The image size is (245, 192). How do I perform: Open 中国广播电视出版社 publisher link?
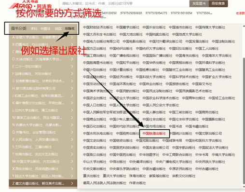[124, 55]
